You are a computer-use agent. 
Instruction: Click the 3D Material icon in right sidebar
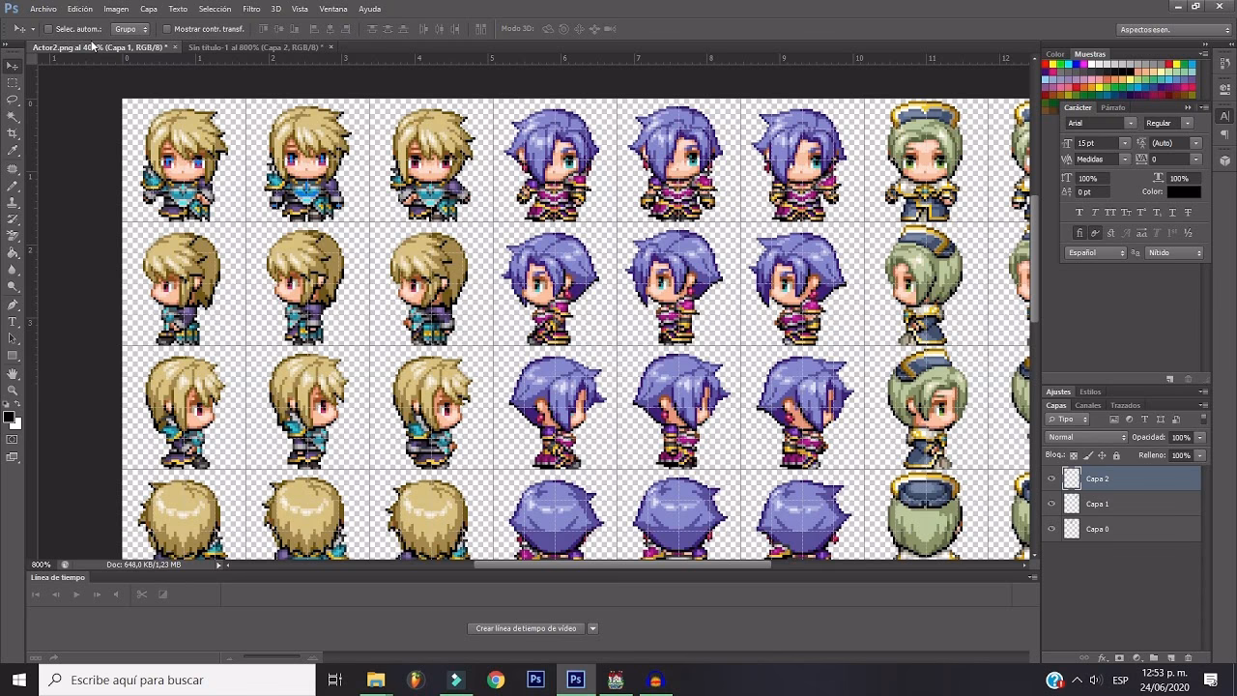click(1224, 160)
